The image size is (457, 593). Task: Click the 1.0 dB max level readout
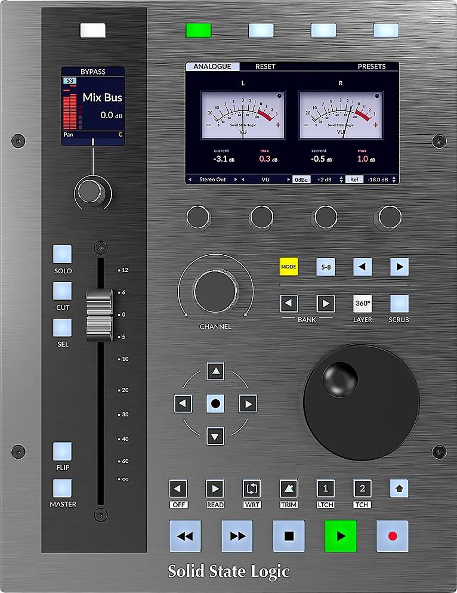(x=366, y=159)
